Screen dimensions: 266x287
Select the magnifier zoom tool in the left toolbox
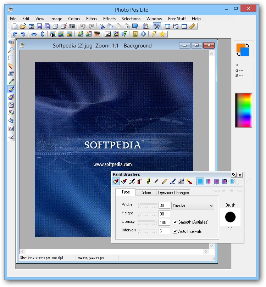pyautogui.click(x=11, y=50)
